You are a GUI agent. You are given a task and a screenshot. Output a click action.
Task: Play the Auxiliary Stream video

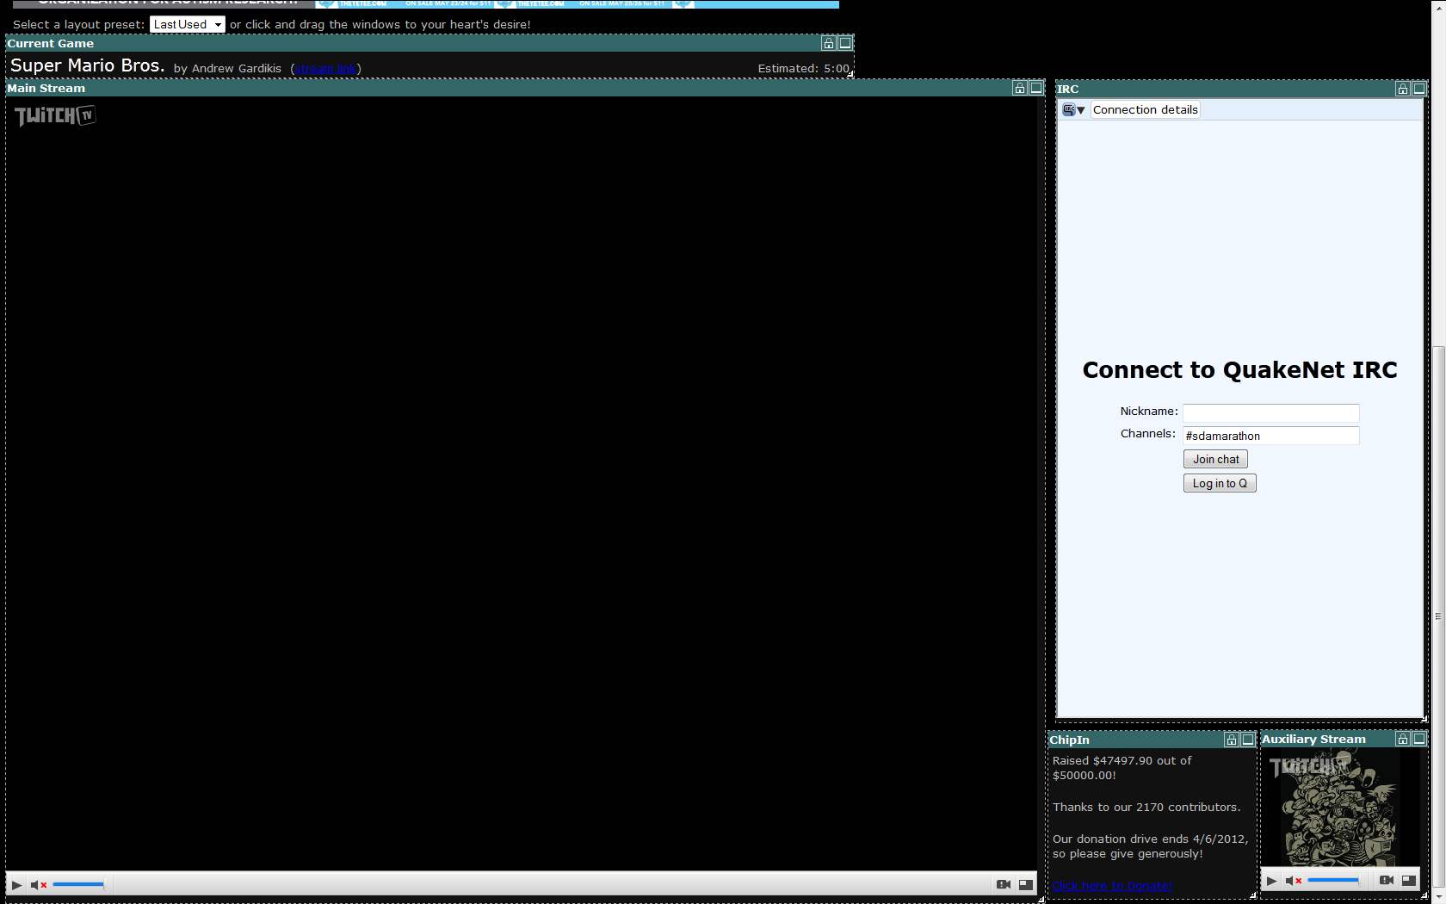(x=1271, y=881)
